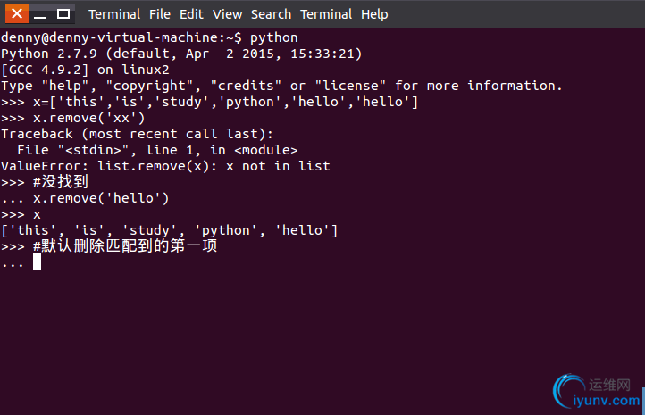The image size is (645, 415).
Task: Click the iyunv.com watermark logo
Action: 597,392
